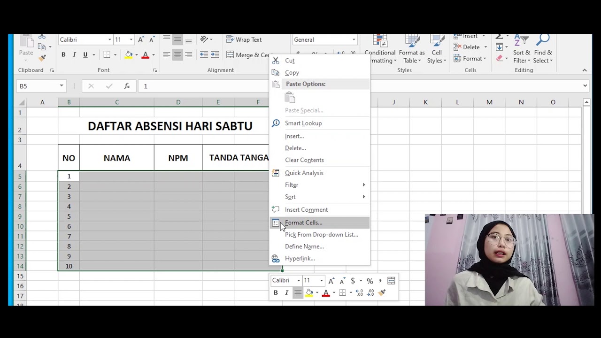Open the Filter submenu
601x338 pixels.
click(x=320, y=185)
